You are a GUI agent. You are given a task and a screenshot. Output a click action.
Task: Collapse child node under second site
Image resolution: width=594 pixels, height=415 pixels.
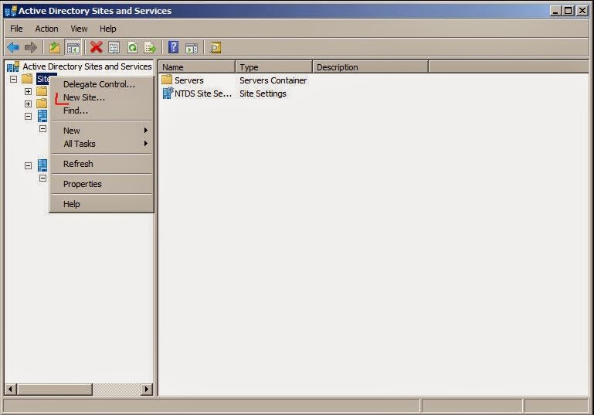[42, 178]
